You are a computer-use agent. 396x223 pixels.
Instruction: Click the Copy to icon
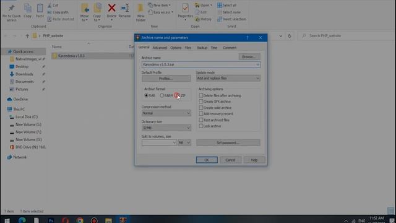tap(97, 8)
